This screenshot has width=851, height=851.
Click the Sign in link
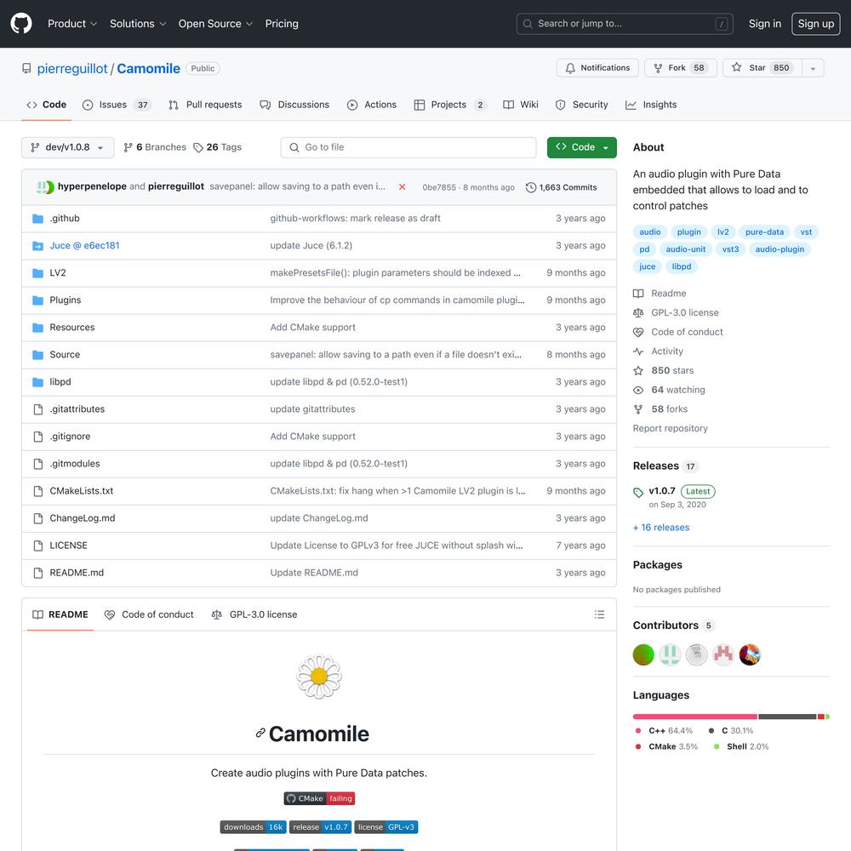(x=765, y=23)
